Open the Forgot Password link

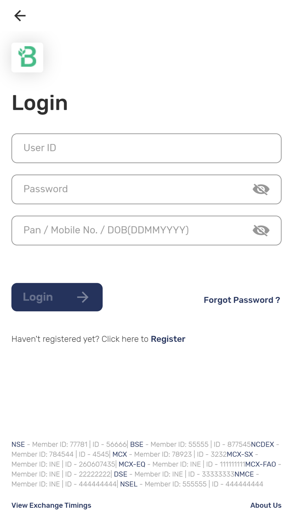tap(242, 300)
